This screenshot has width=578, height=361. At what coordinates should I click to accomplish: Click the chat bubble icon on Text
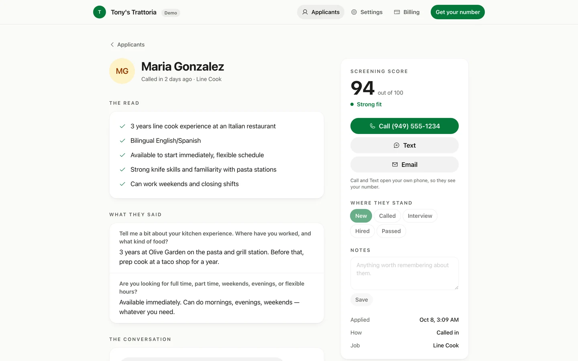(x=397, y=145)
